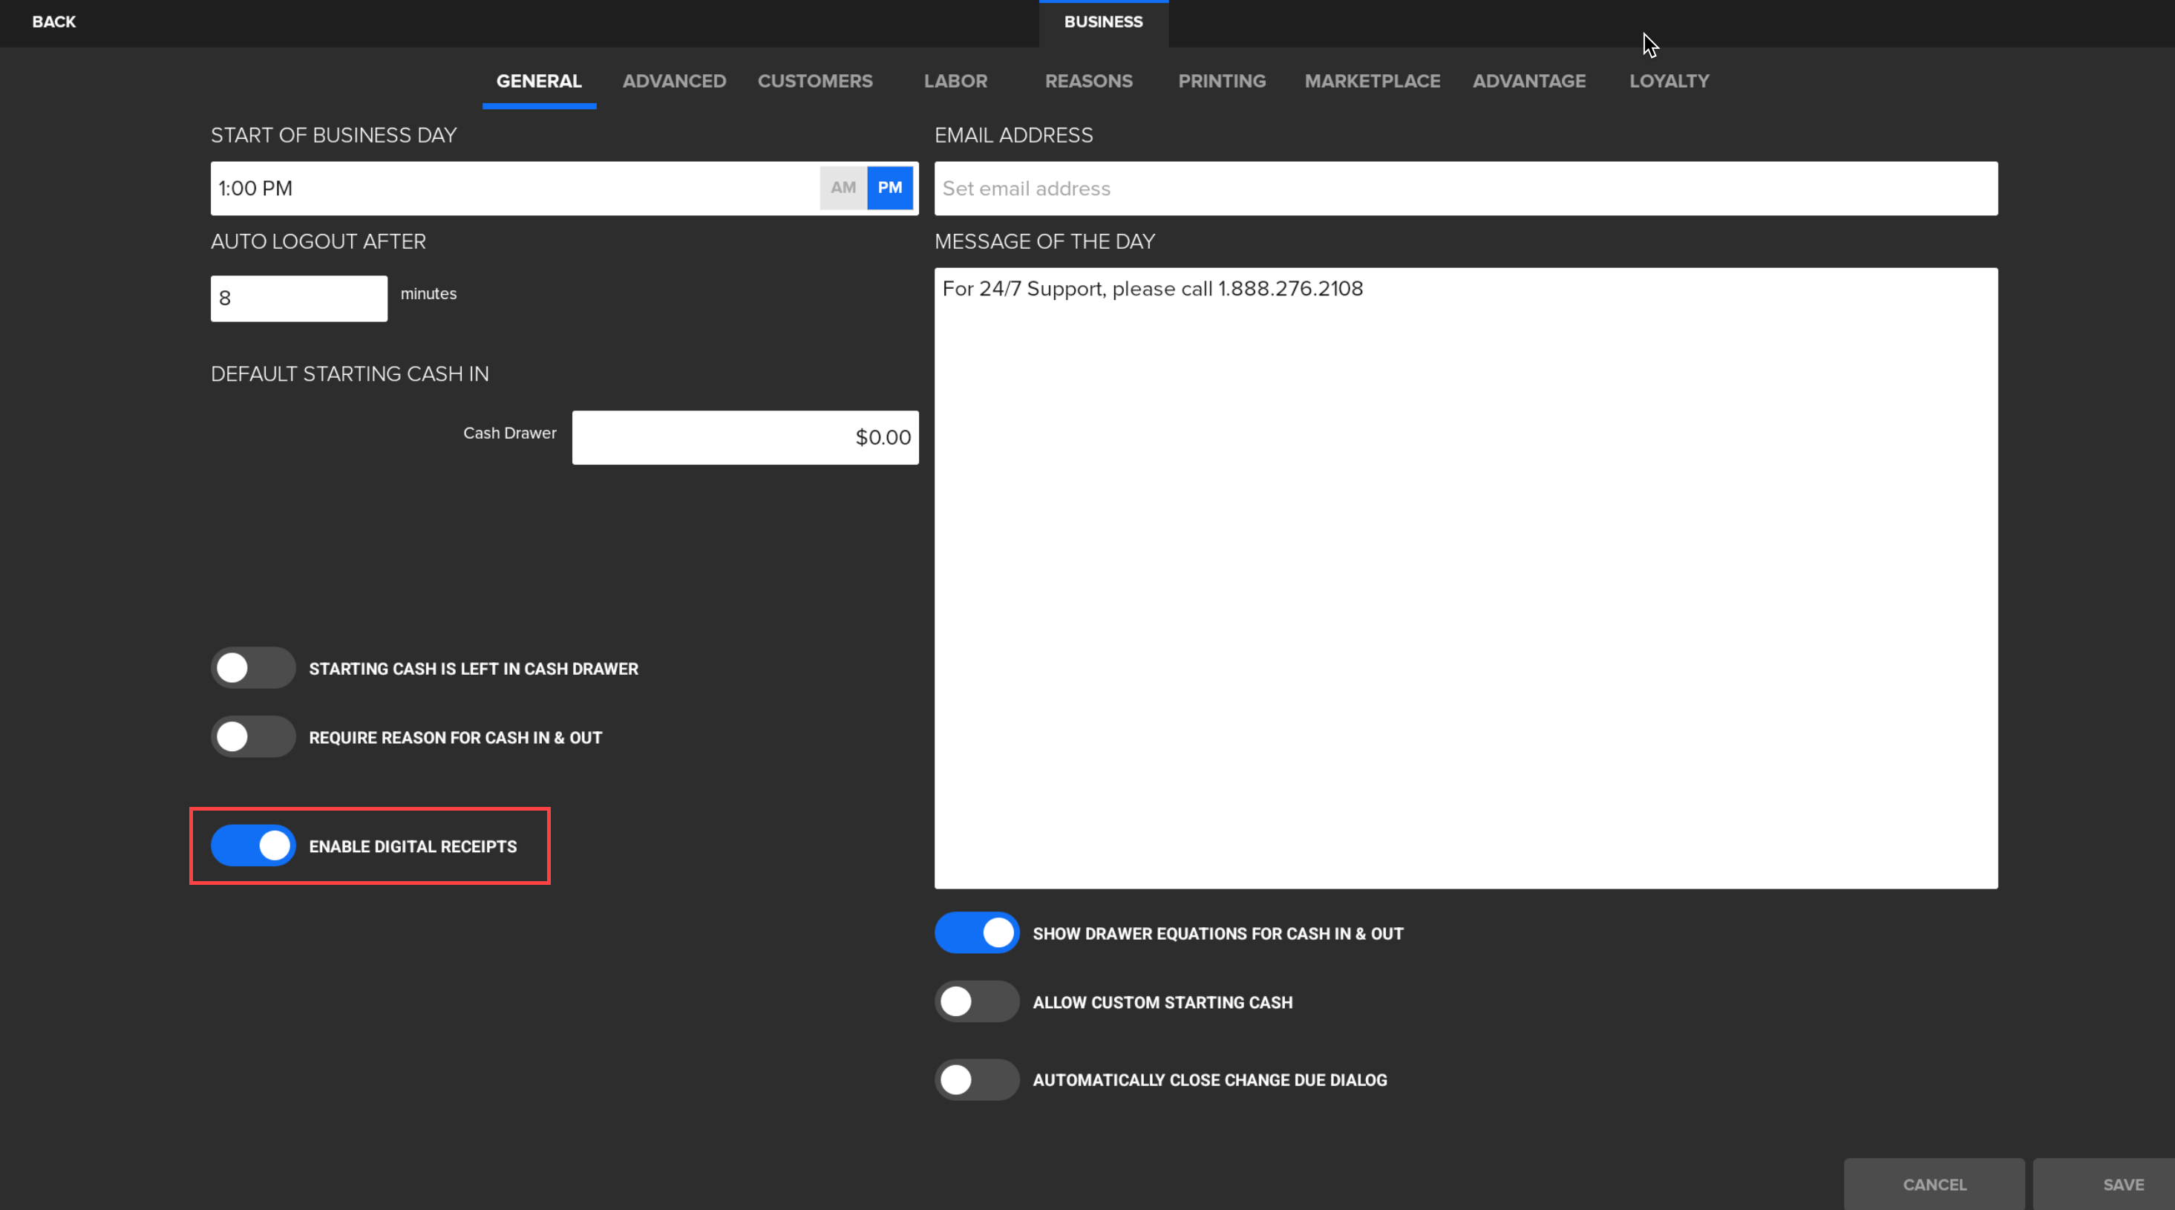The width and height of the screenshot is (2175, 1210).
Task: Open the Customers tab
Action: 814,81
